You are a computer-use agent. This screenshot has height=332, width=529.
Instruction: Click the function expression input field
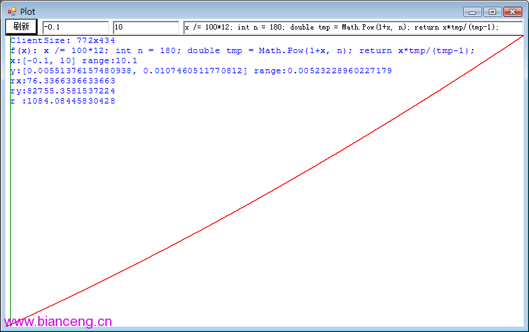click(353, 28)
